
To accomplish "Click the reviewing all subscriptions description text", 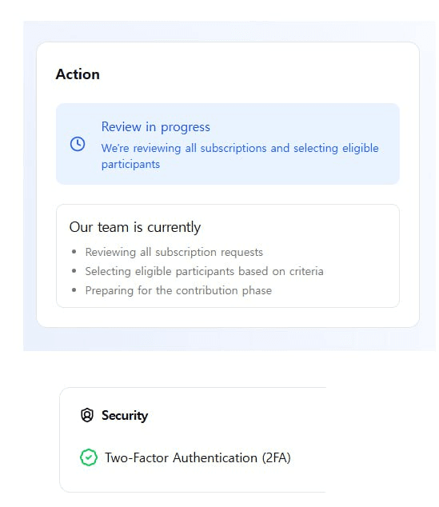I will [240, 156].
